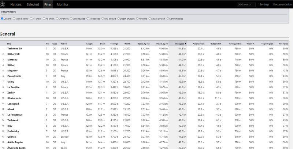Sort by Detect. by sea column
293x149 pixels.
pyautogui.click(x=144, y=44)
